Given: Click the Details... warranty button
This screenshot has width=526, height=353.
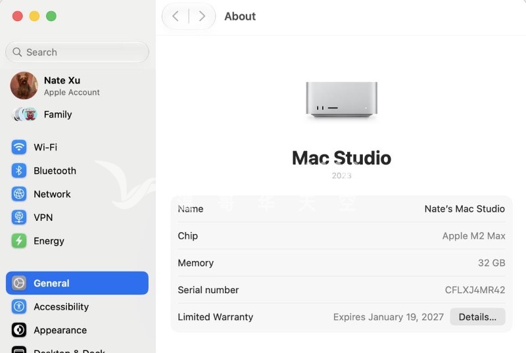Looking at the screenshot, I should tap(477, 317).
